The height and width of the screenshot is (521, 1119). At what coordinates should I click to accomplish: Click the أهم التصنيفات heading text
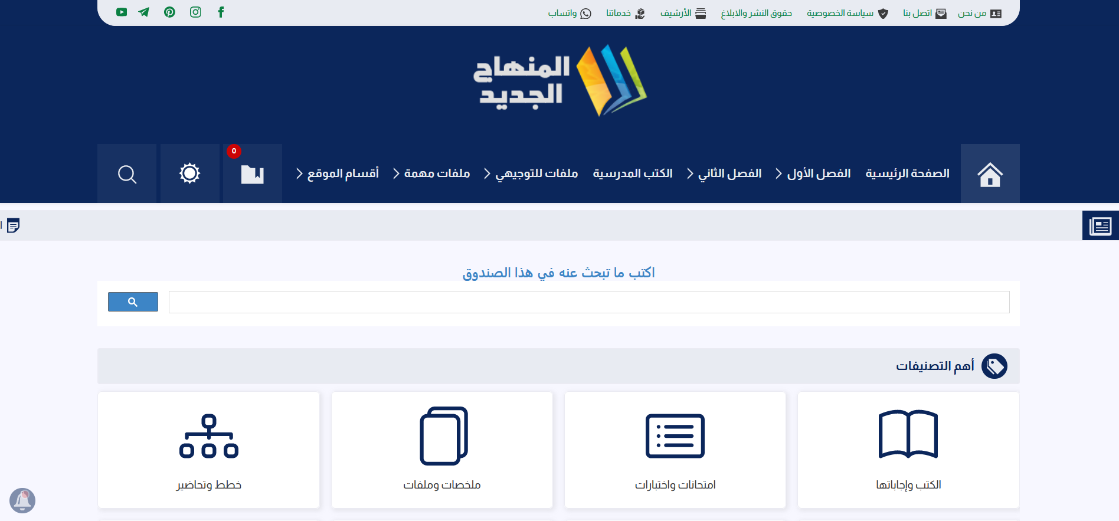[935, 366]
